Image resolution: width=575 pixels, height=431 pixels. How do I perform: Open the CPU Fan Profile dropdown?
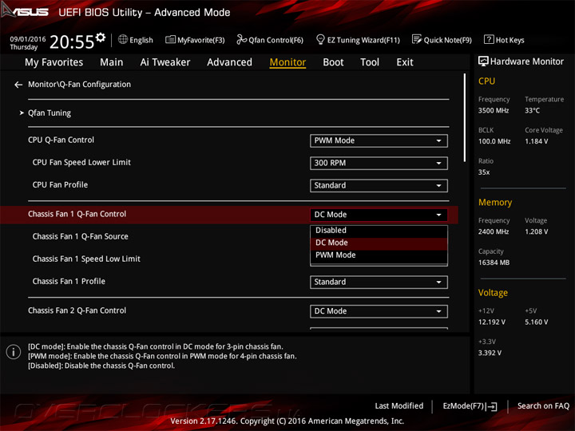(379, 185)
